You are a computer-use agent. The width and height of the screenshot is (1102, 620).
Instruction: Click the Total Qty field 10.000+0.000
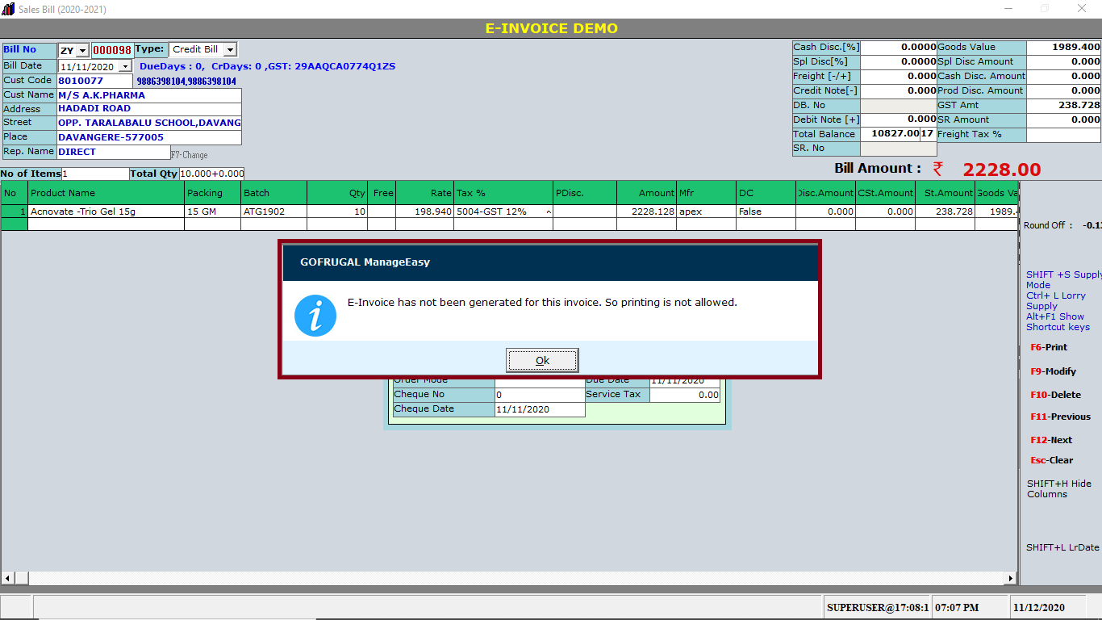pyautogui.click(x=211, y=174)
